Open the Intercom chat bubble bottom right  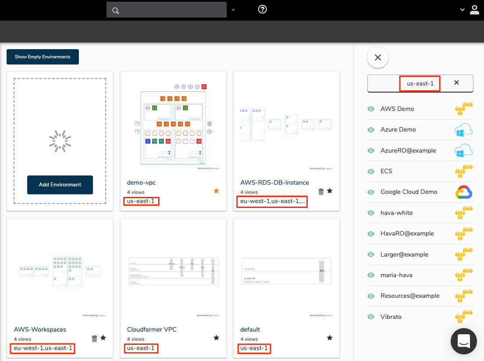point(464,341)
